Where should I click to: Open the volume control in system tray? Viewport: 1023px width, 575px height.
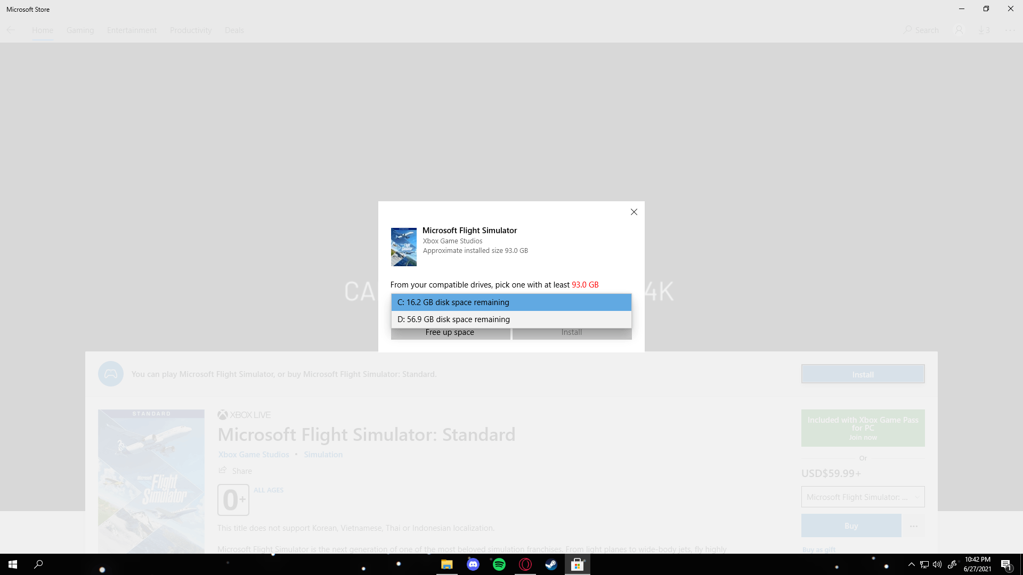937,564
